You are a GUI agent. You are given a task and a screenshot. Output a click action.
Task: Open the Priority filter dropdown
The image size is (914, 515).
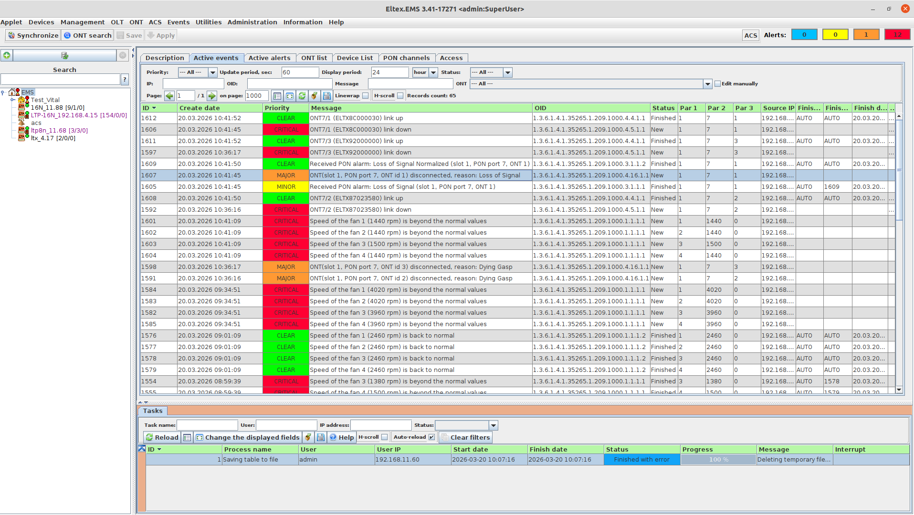[x=213, y=72]
